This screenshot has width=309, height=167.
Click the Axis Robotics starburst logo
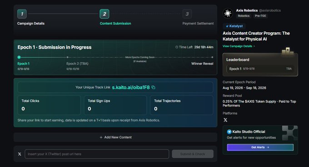tap(228, 13)
